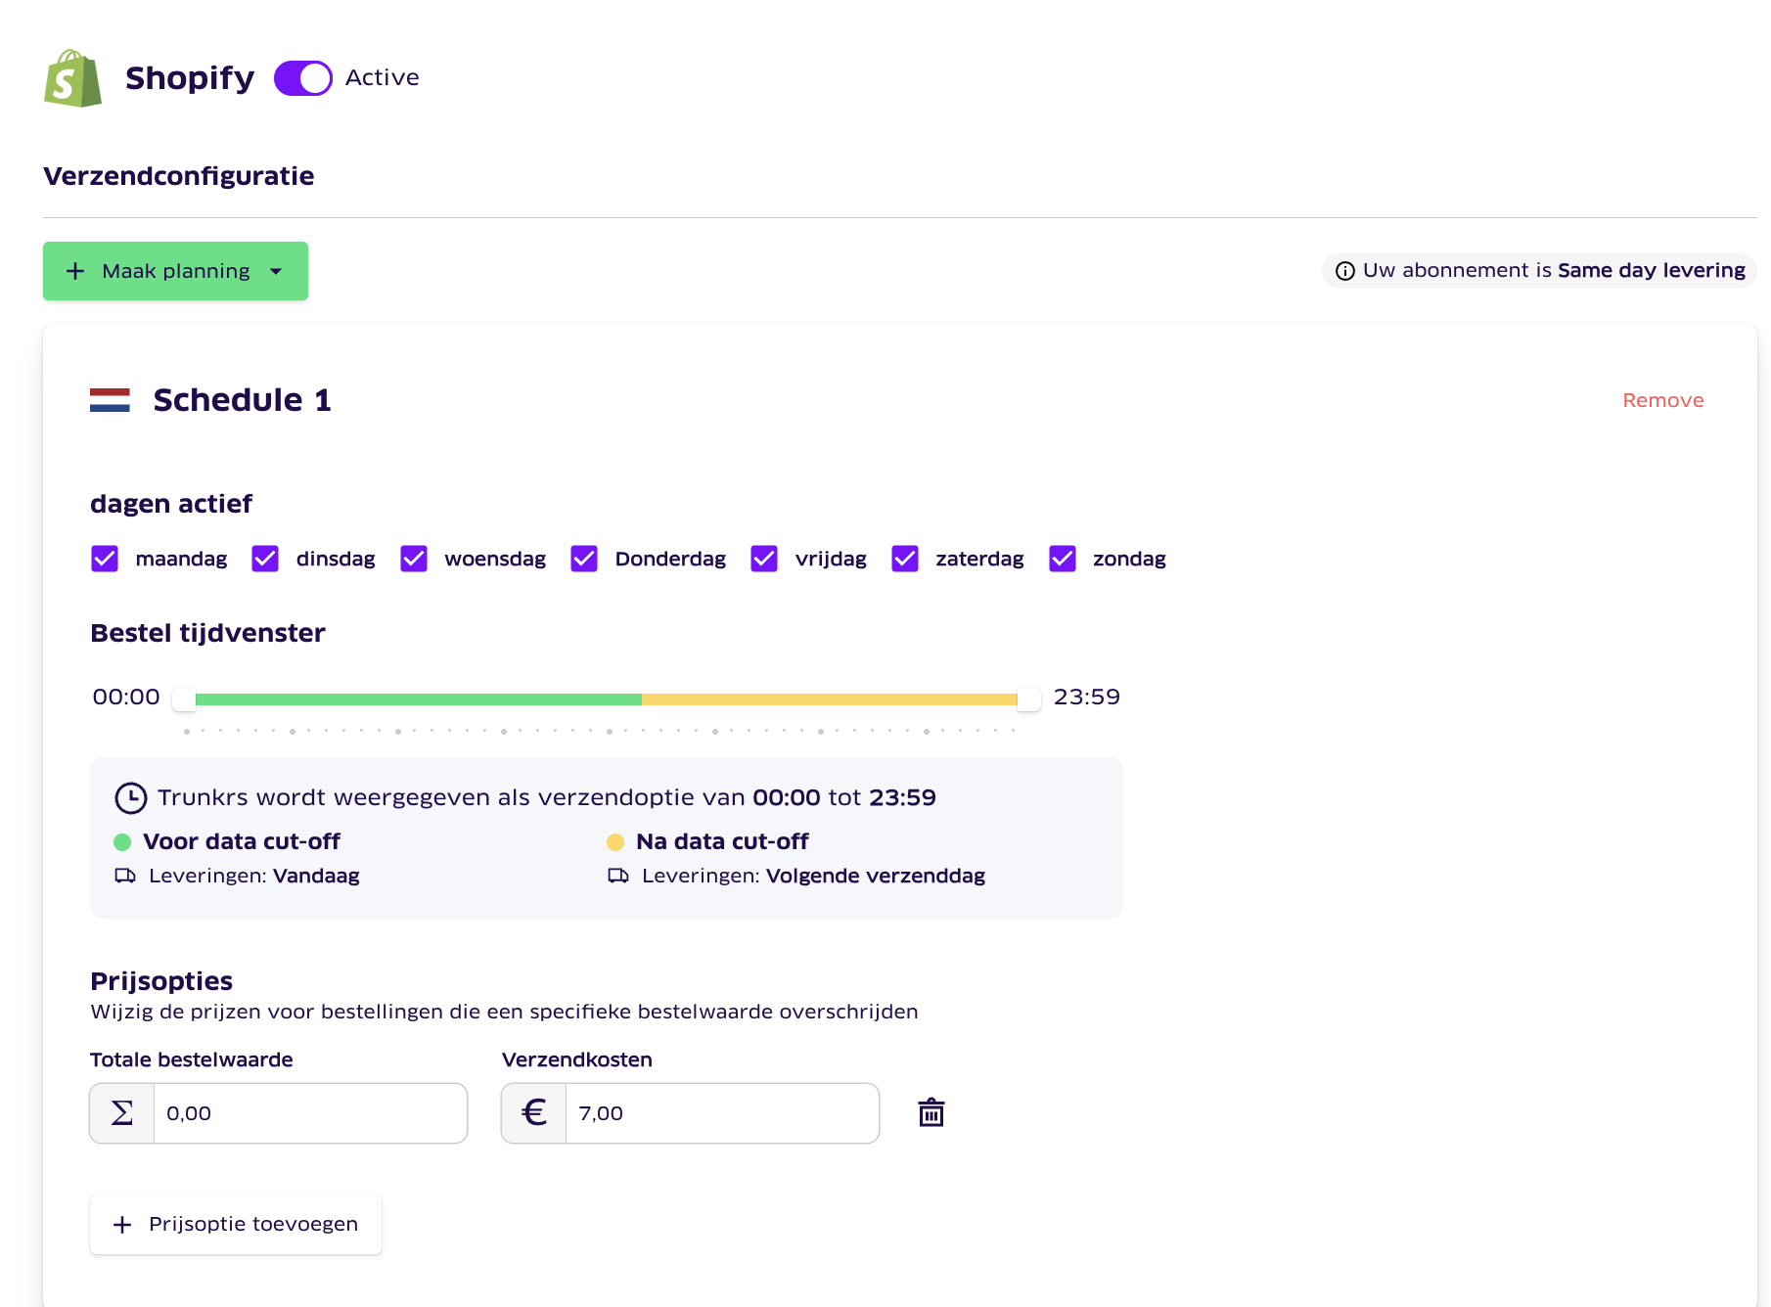Uncheck the maandag checkbox
Image resolution: width=1771 pixels, height=1307 pixels.
[x=105, y=559]
